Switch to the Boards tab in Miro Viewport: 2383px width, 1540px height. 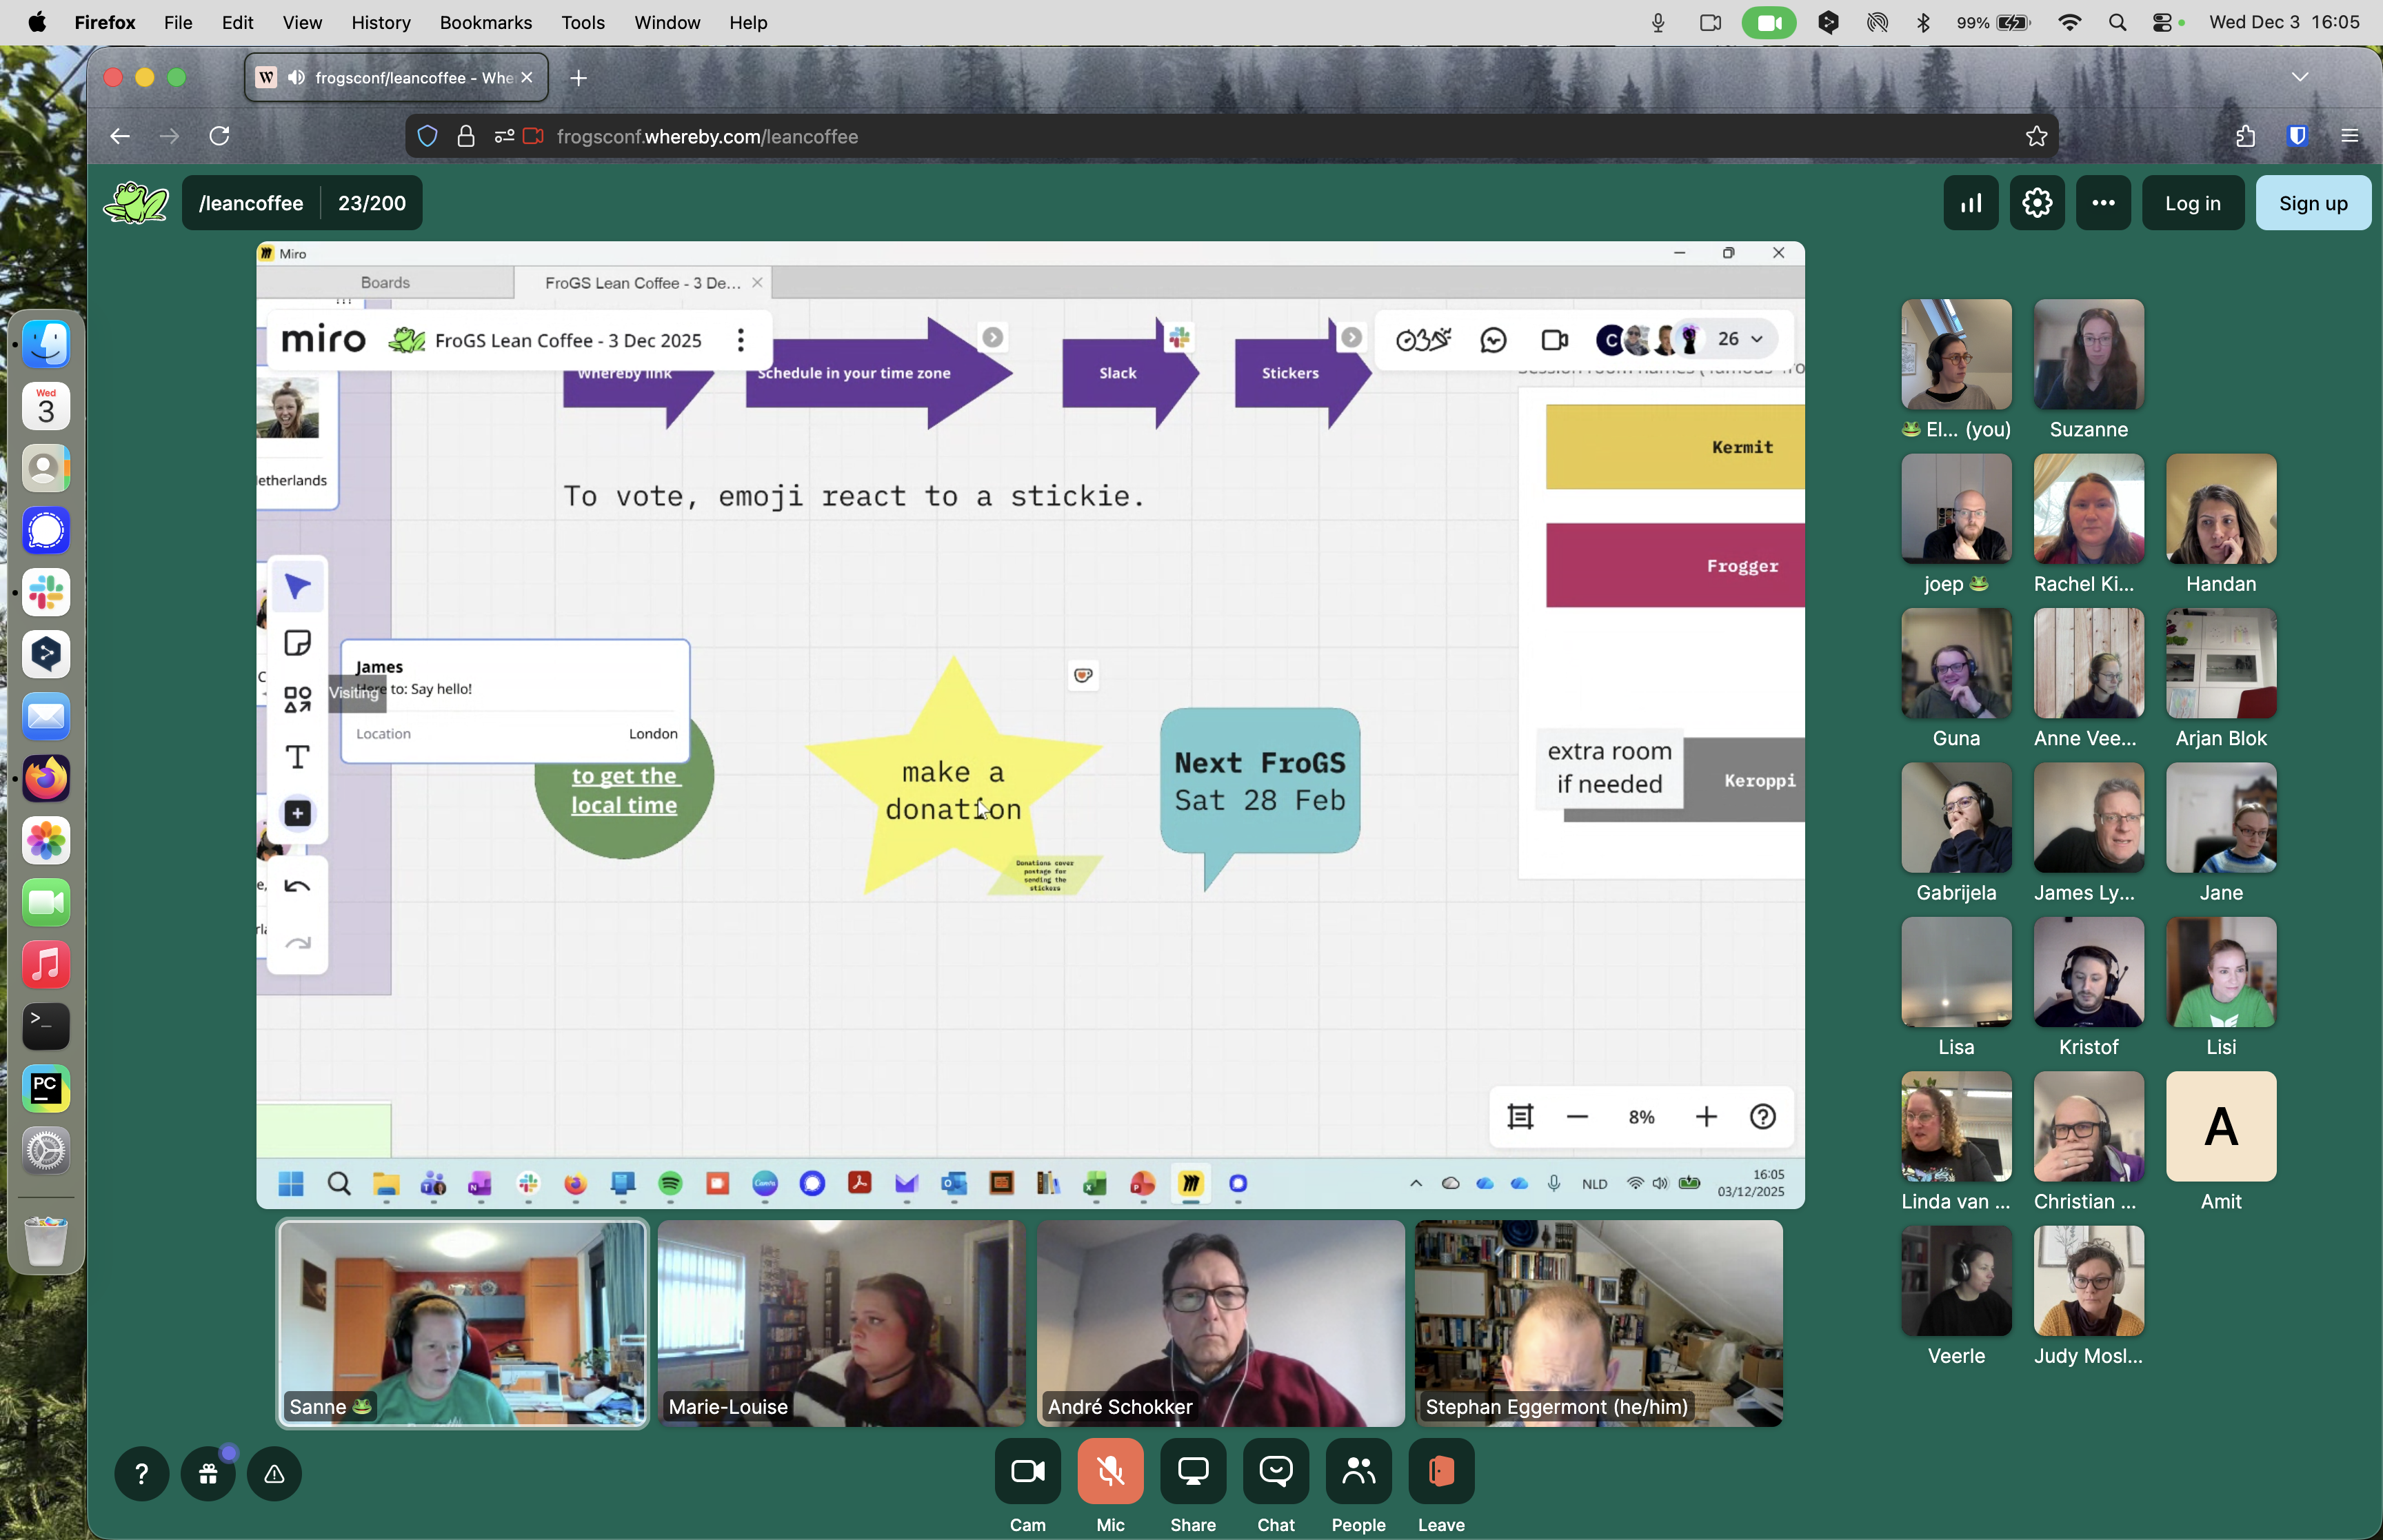pyautogui.click(x=385, y=283)
